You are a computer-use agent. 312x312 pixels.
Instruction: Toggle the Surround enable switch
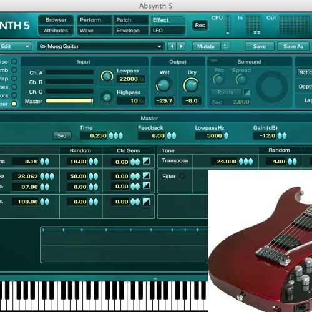[x=214, y=61]
